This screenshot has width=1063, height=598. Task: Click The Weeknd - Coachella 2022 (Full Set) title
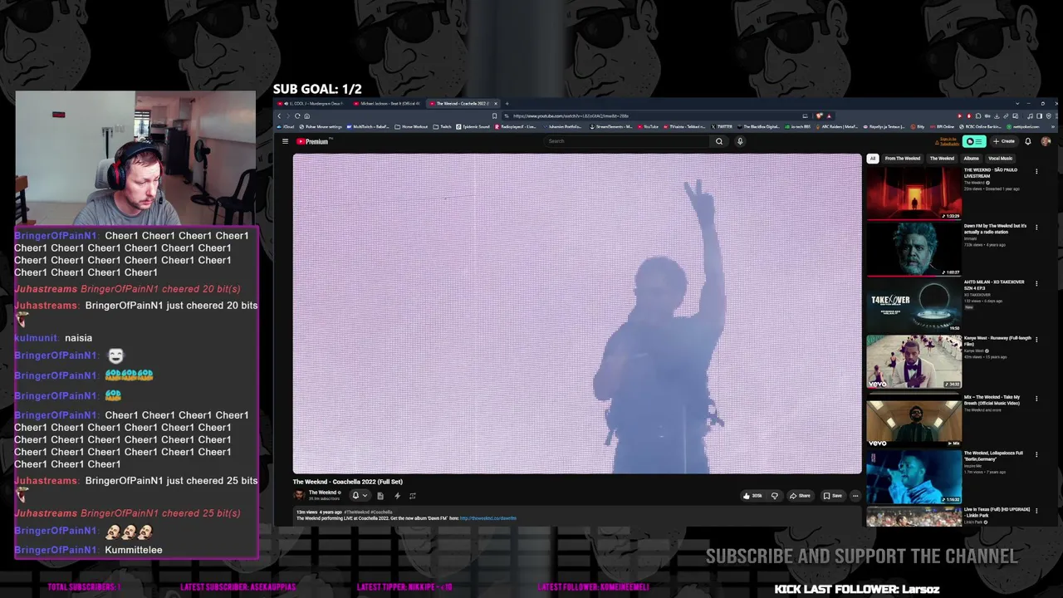point(348,482)
